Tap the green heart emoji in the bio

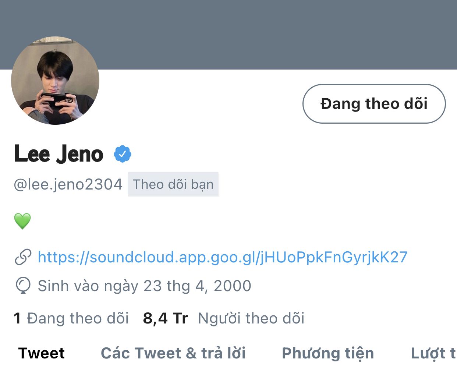(22, 221)
